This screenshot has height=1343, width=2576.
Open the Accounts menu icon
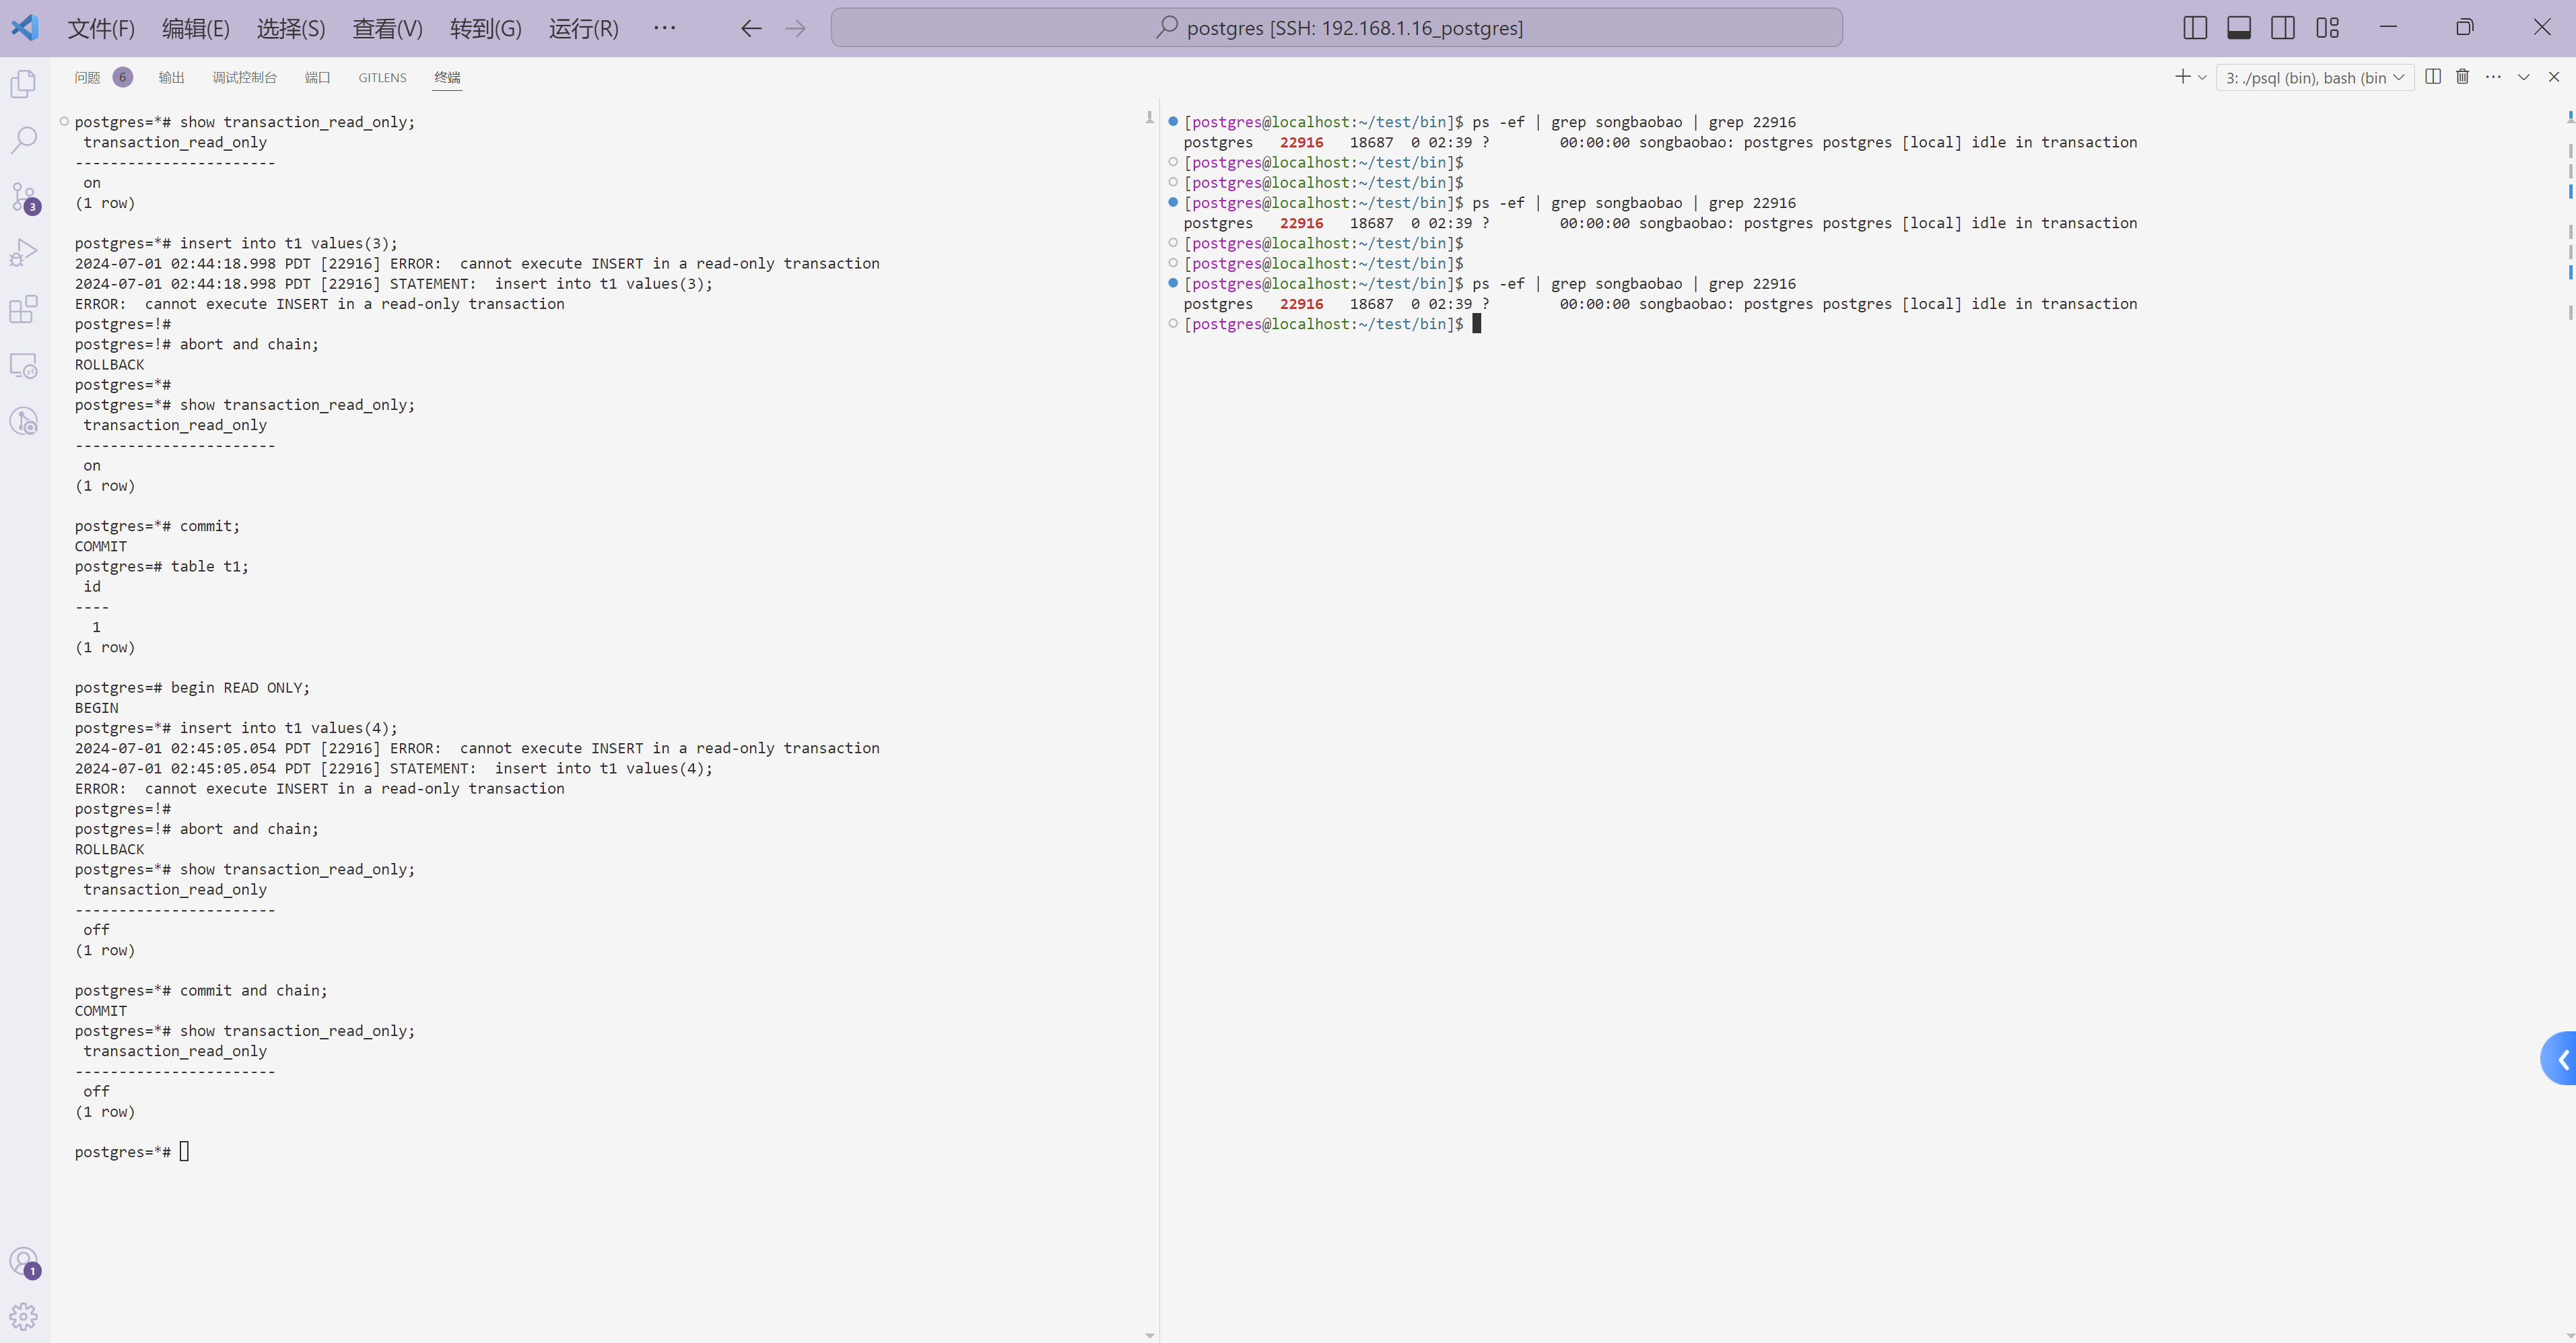point(24,1262)
